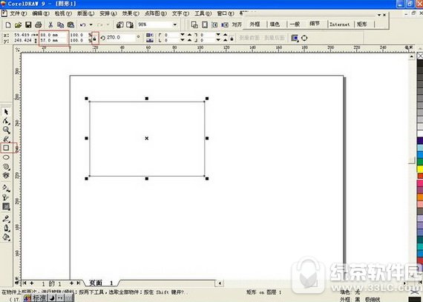
Task: Open the 效果(C) menu
Action: (131, 13)
